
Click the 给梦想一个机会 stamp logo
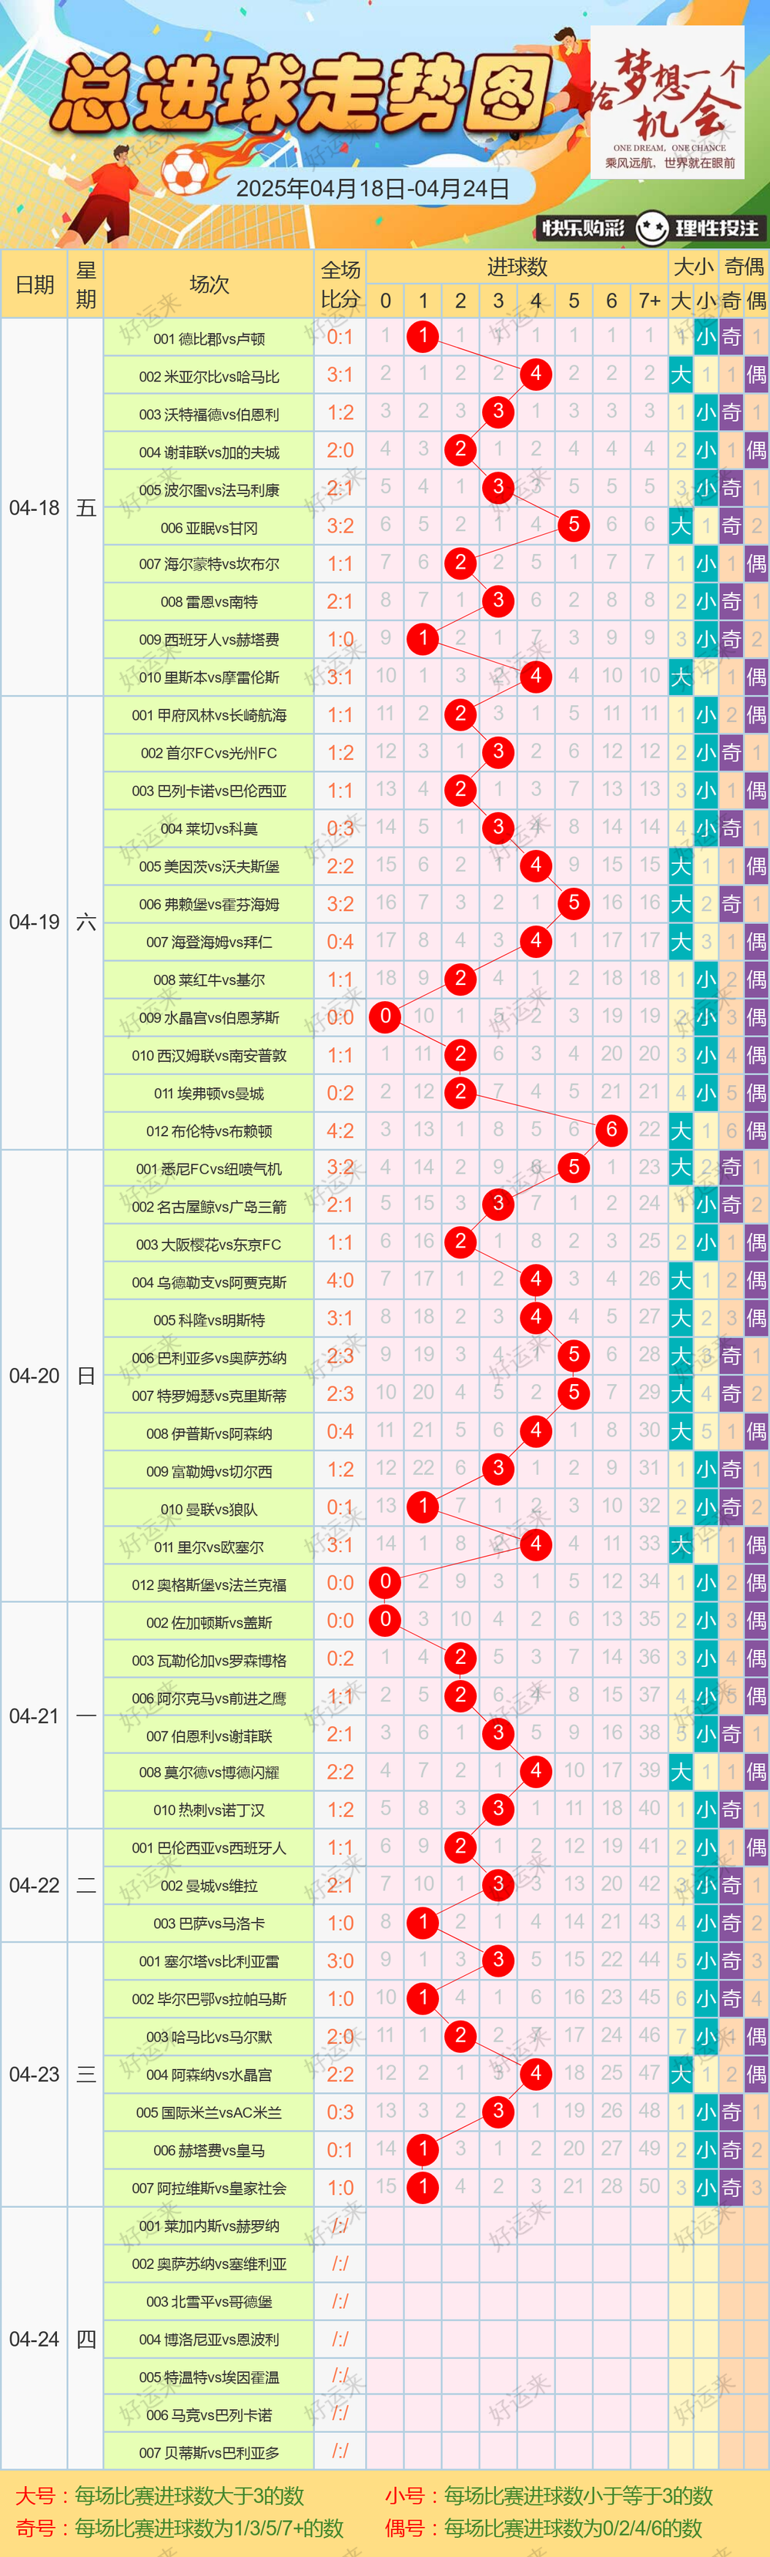668,101
